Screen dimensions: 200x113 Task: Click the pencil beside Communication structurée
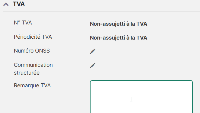(x=93, y=65)
